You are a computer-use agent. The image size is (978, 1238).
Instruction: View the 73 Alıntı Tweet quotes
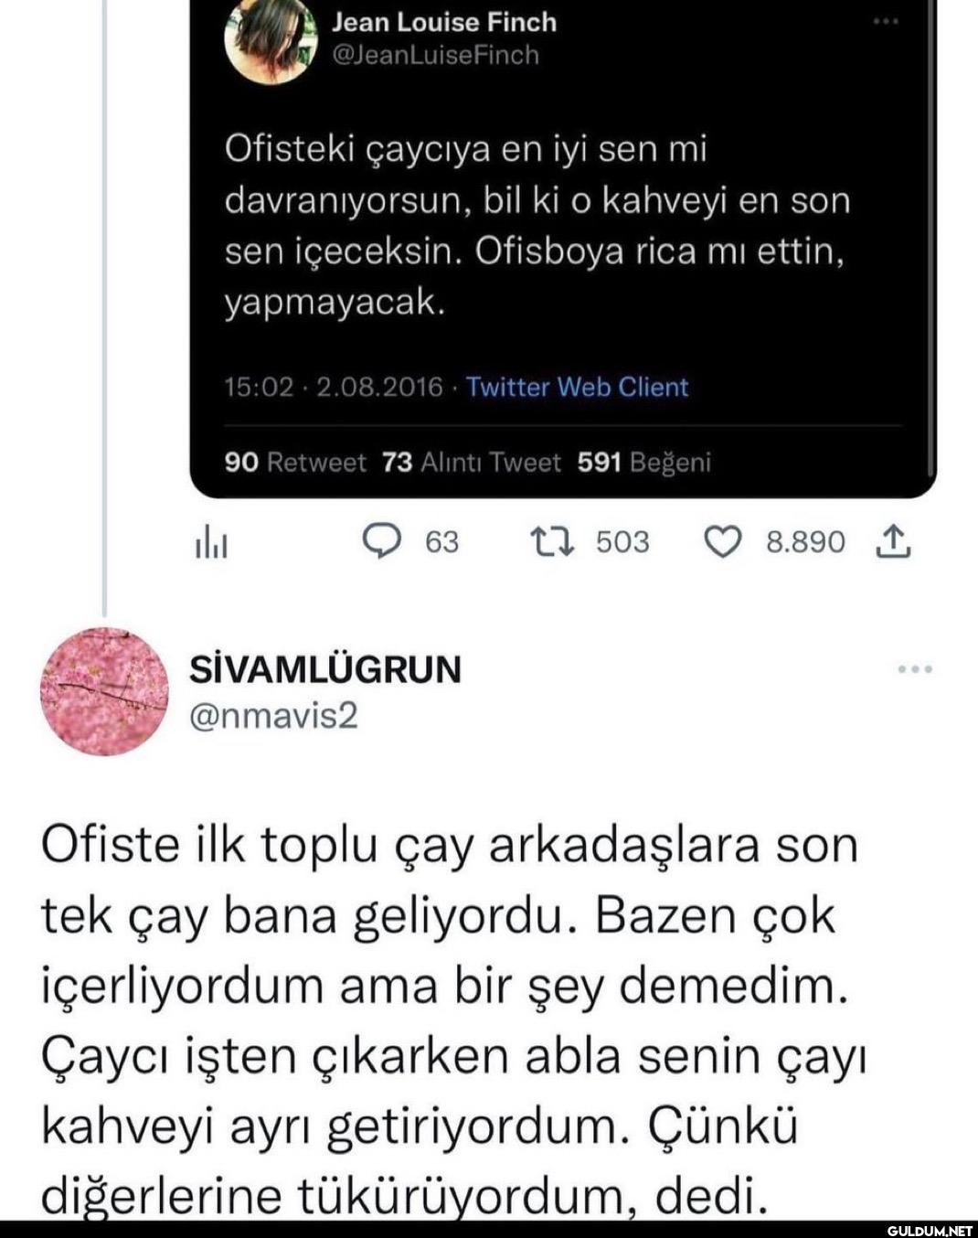(471, 463)
